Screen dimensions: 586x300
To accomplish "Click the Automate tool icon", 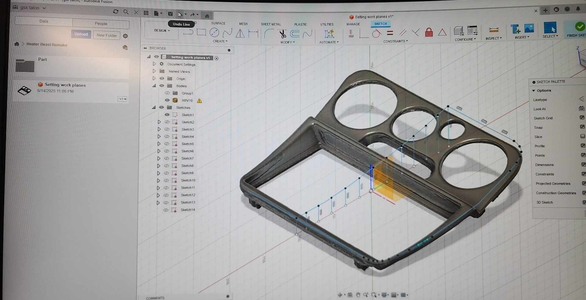I will pos(329,34).
